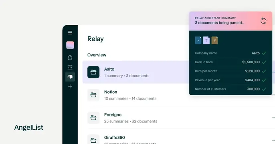This screenshot has width=275, height=144.
Task: Click the 'Burn per month' label
Action: click(206, 71)
